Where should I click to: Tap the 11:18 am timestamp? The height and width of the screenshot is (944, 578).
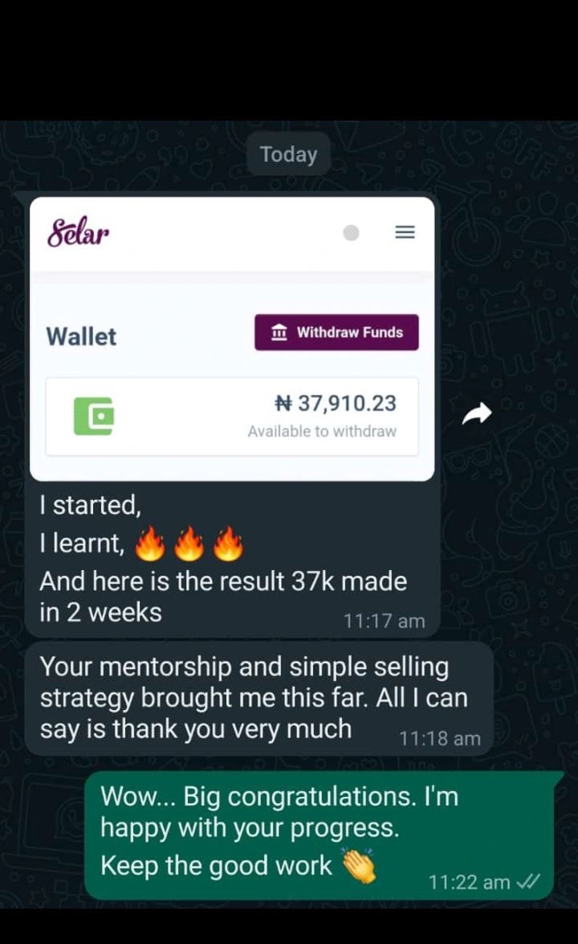[440, 738]
